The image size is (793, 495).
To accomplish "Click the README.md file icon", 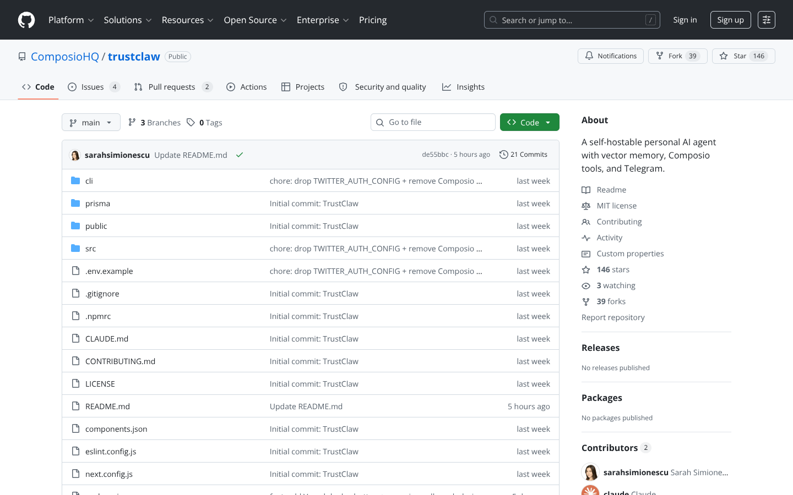I will click(x=75, y=406).
